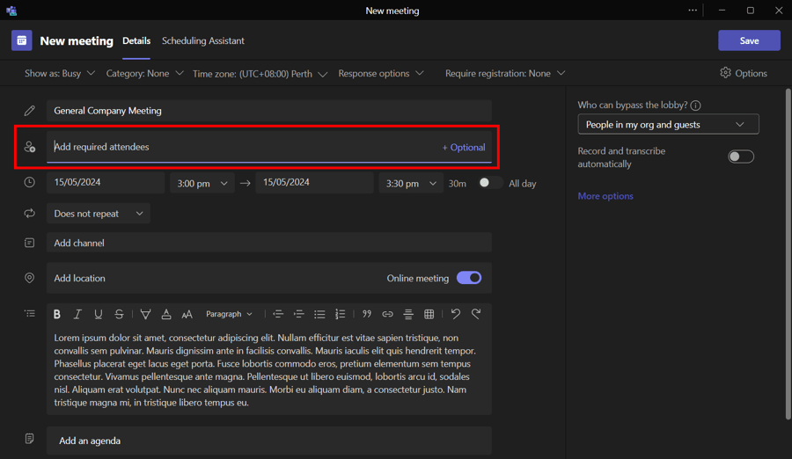This screenshot has height=459, width=792.
Task: Open the 3:30 pm end time dropdown
Action: [411, 183]
